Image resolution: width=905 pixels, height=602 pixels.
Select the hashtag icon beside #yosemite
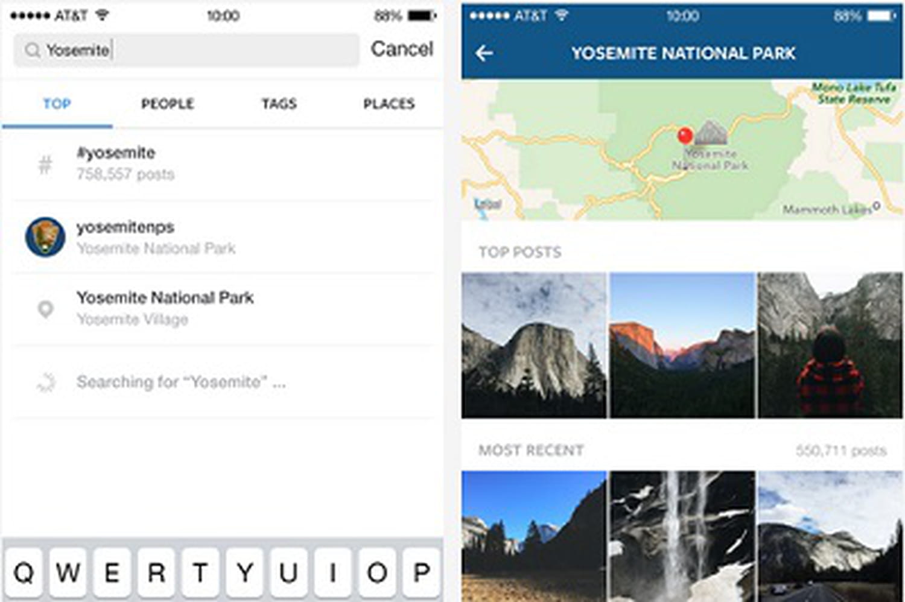point(45,164)
